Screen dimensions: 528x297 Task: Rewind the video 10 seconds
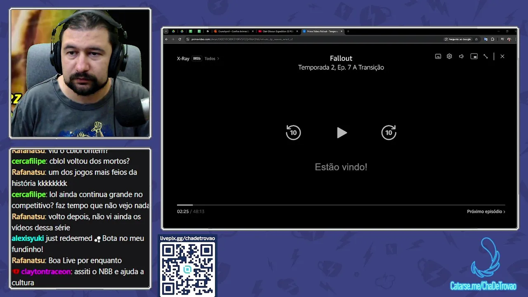(293, 132)
